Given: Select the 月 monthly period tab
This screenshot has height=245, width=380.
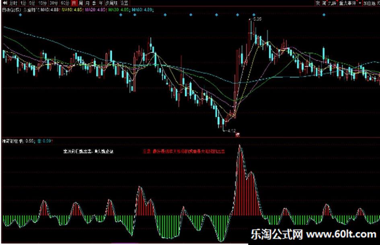Looking at the screenshot, I should pos(88,3).
